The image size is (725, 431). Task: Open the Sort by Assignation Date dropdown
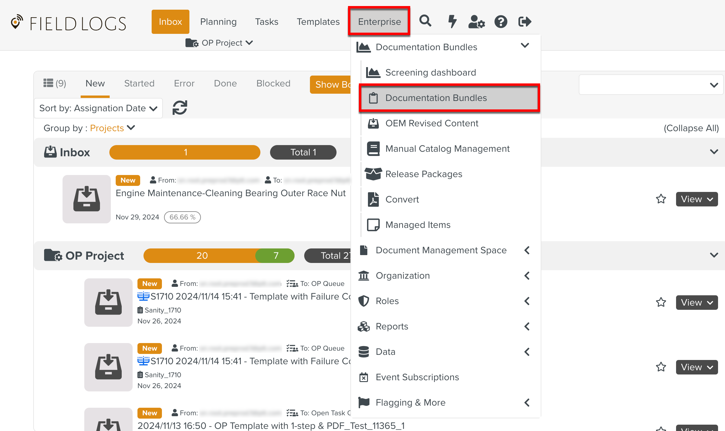point(98,108)
